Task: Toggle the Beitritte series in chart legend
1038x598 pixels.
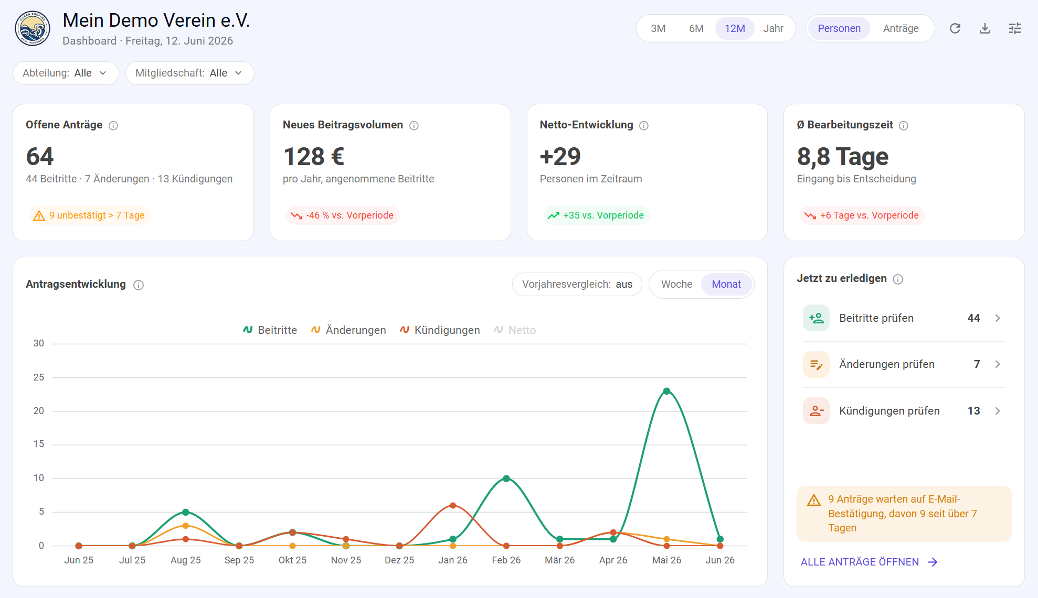Action: (x=270, y=330)
